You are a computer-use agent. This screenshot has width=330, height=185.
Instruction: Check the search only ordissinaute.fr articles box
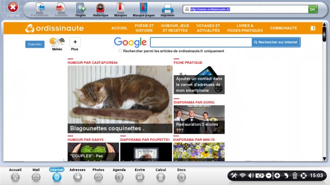(120, 51)
